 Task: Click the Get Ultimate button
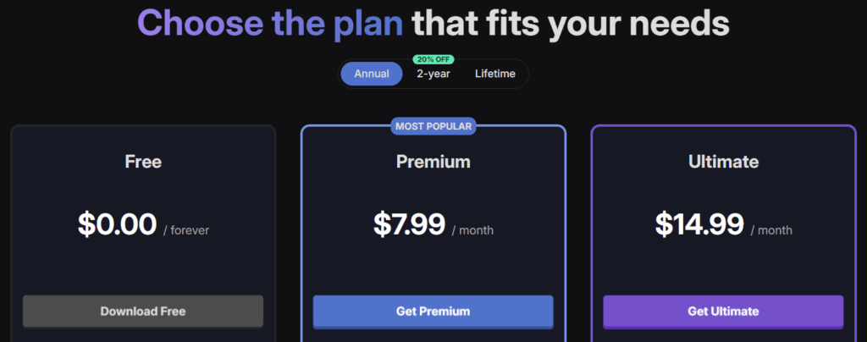coord(723,311)
